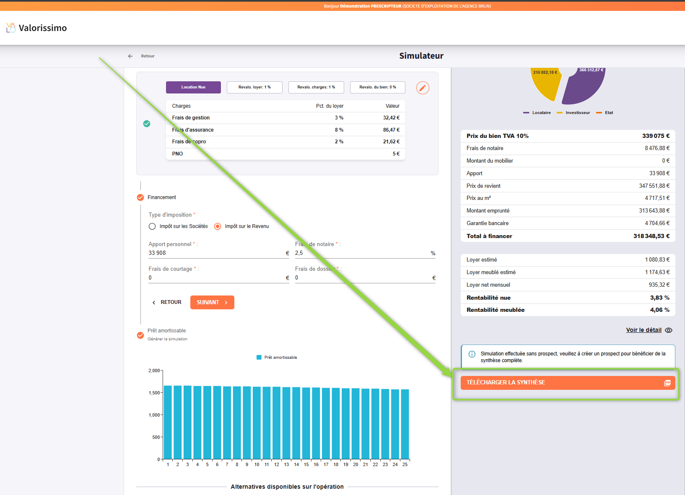The image size is (685, 495).
Task: Select Impôt sur le Revenu radio
Action: coord(218,226)
